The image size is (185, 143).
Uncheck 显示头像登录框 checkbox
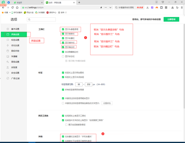[63, 29]
